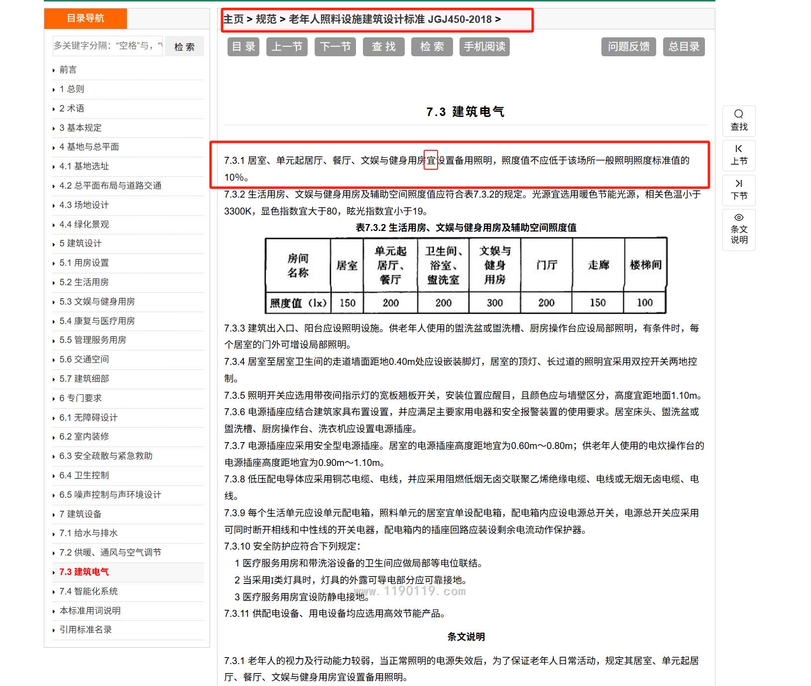Navigate to 5.1 用房设置
Viewport: 811px width, 686px height.
[x=84, y=263]
